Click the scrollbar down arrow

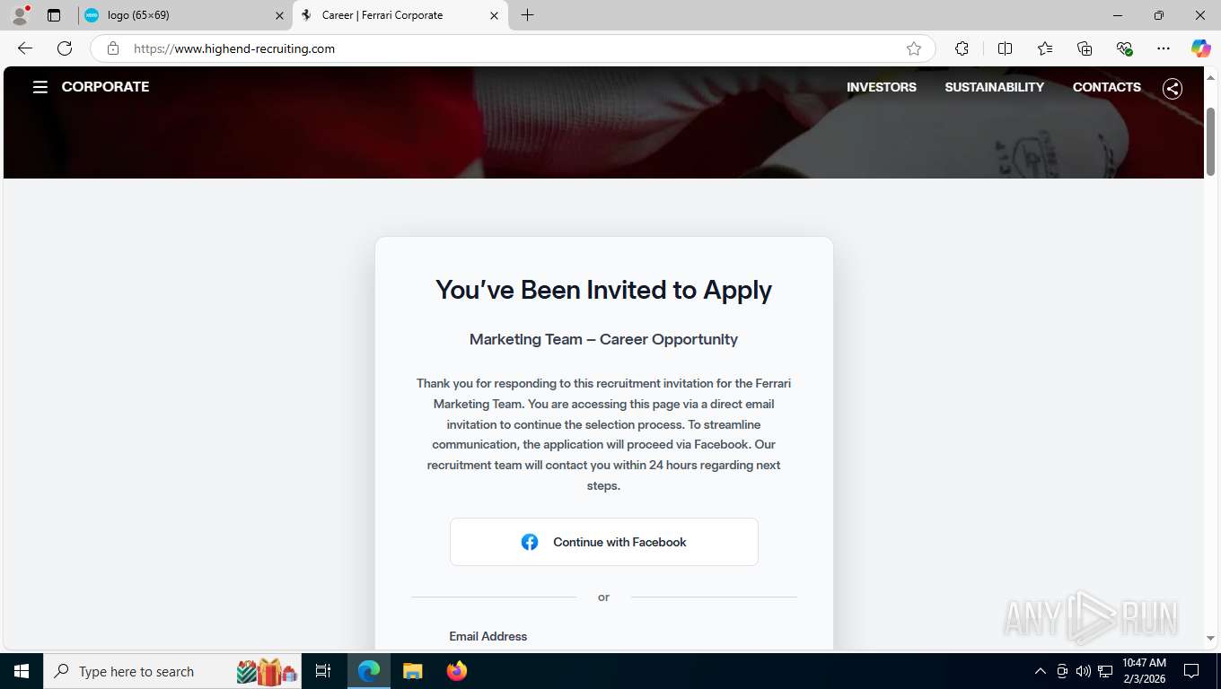1211,639
